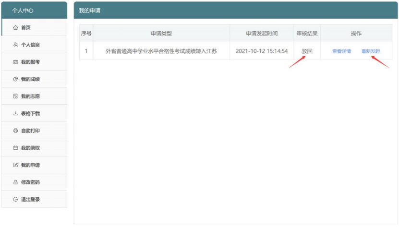Click the 申请类型 column header
The width and height of the screenshot is (399, 229).
161,33
